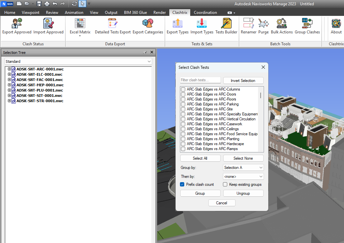The width and height of the screenshot is (344, 243).
Task: Cancel the Select Clash Tests dialog
Action: pos(222,203)
